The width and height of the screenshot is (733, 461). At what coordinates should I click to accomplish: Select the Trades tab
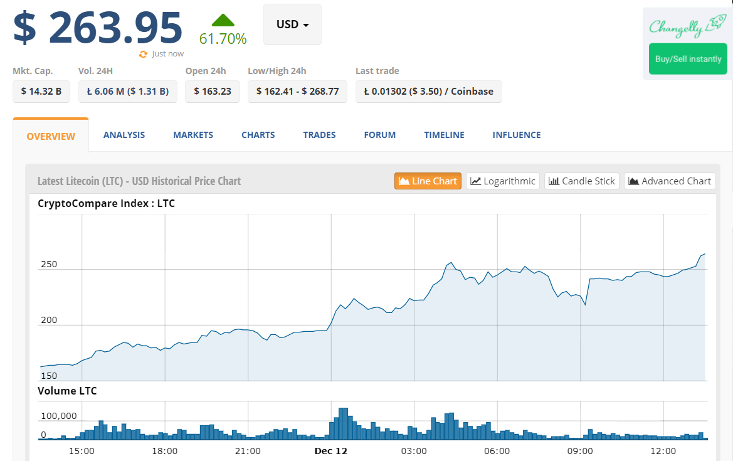[x=319, y=135]
